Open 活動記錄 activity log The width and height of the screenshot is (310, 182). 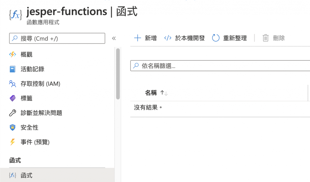[x=32, y=69]
